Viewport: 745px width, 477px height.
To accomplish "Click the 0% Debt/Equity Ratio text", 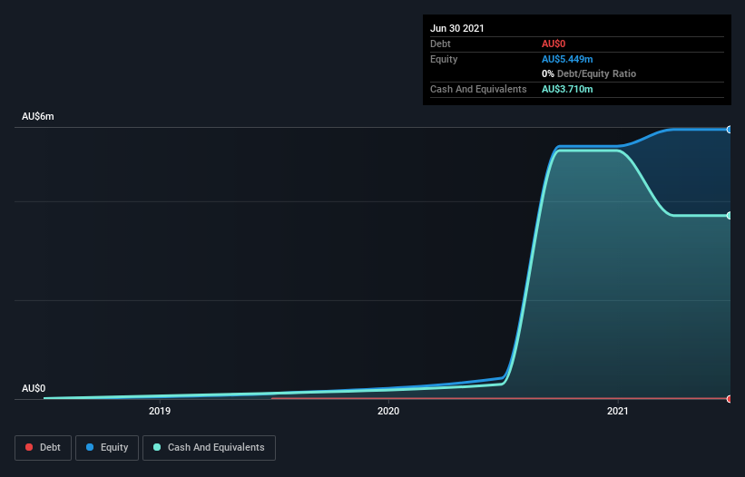I will tap(589, 73).
